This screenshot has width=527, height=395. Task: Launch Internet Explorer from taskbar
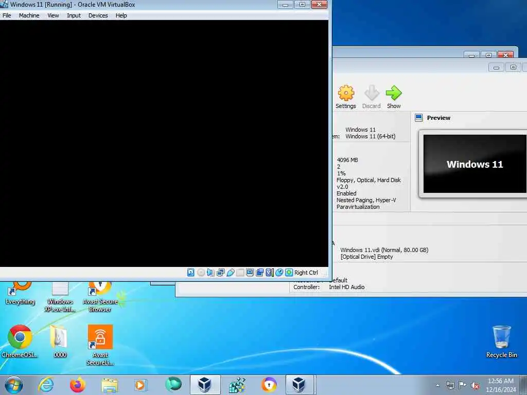pos(46,385)
